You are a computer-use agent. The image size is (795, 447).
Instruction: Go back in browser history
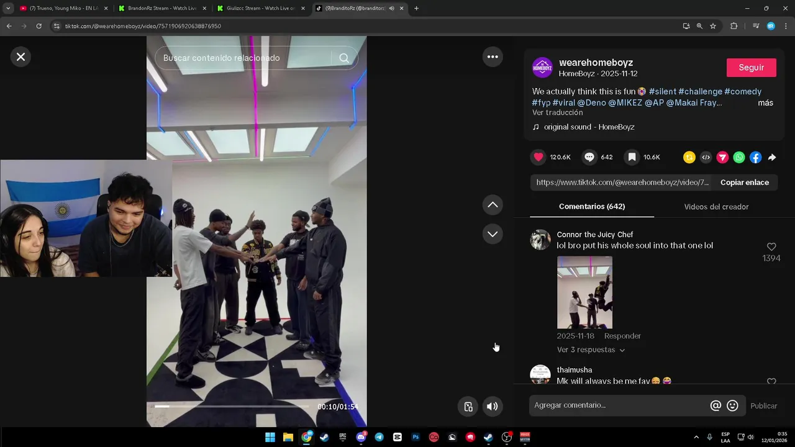coord(9,26)
